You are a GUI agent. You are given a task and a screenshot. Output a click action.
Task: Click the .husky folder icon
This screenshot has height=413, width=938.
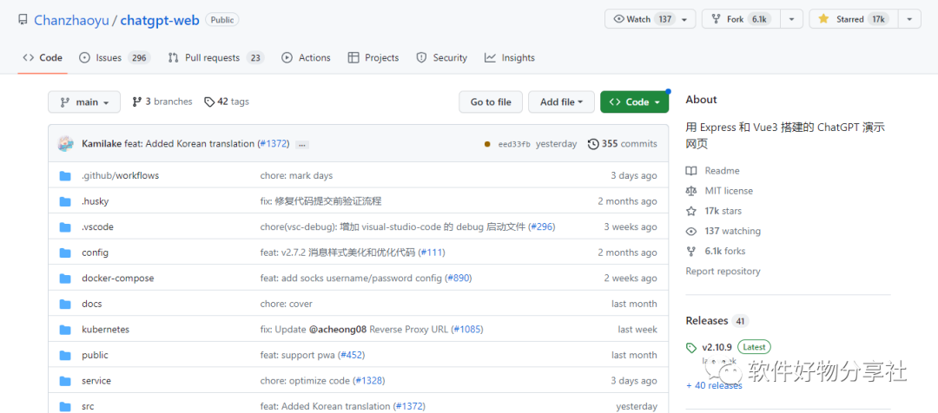point(65,201)
